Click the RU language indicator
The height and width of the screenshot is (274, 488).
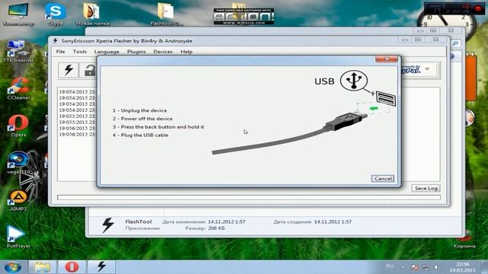[x=390, y=266]
